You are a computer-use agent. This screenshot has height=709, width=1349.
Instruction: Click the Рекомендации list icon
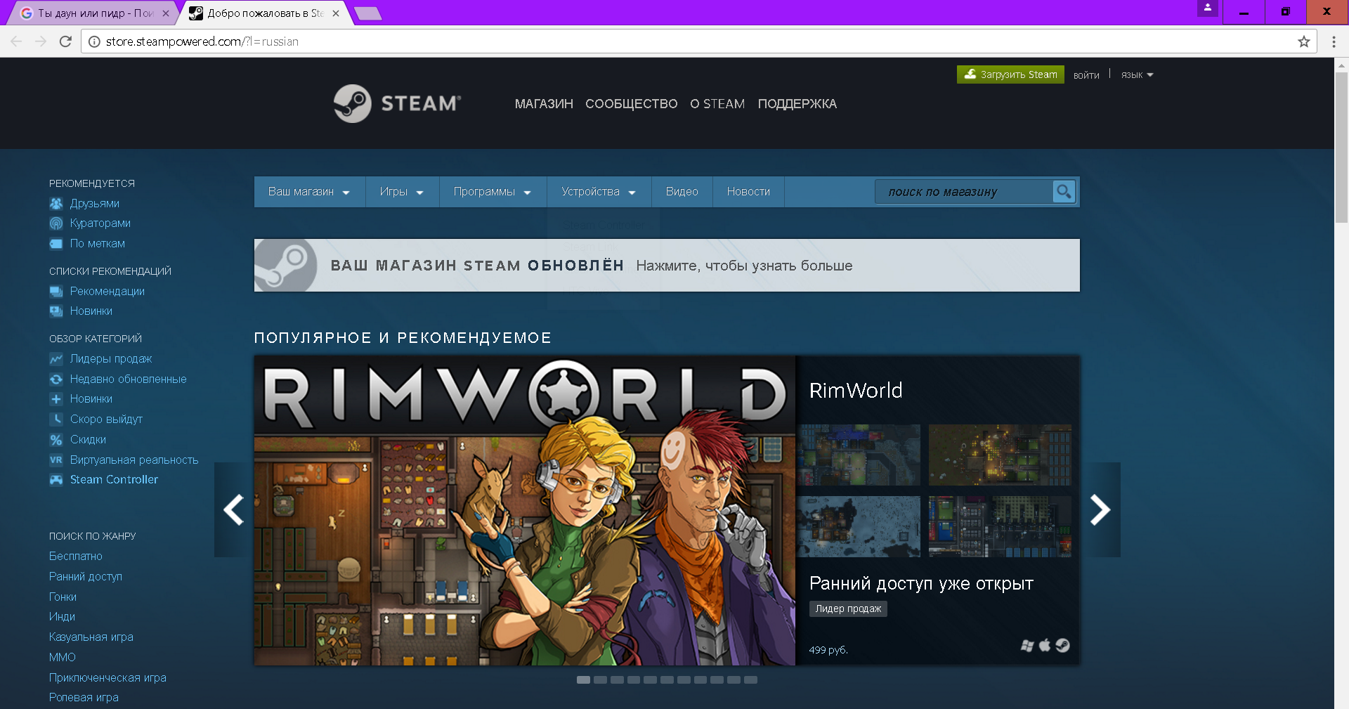tap(56, 292)
